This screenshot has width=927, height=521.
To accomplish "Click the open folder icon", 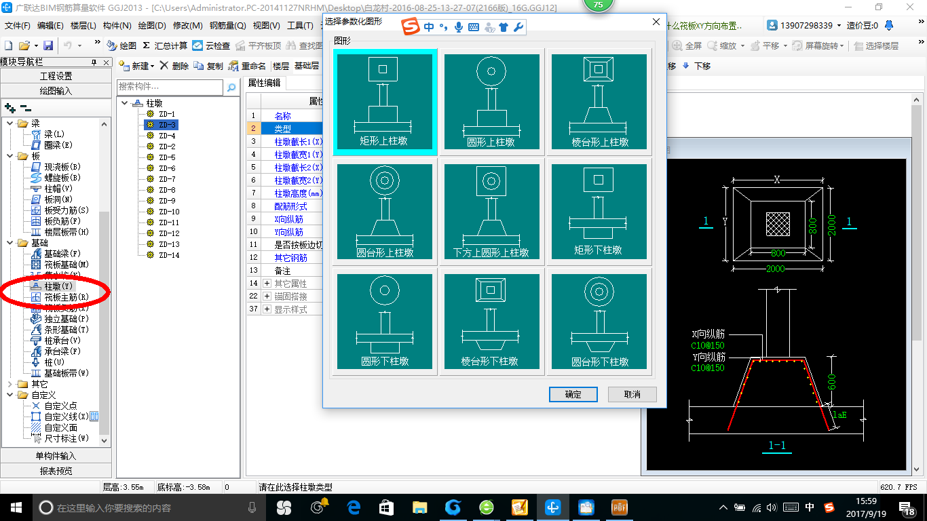I will [x=24, y=45].
